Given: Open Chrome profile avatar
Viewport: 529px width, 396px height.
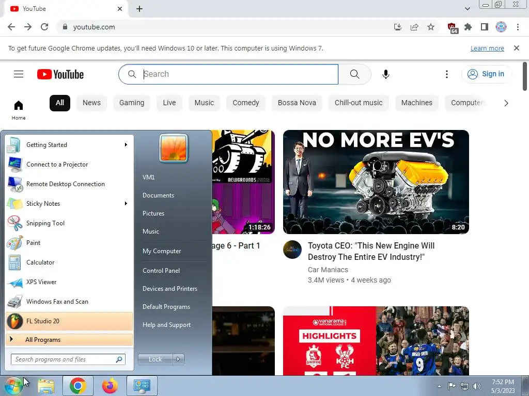Looking at the screenshot, I should tap(501, 27).
